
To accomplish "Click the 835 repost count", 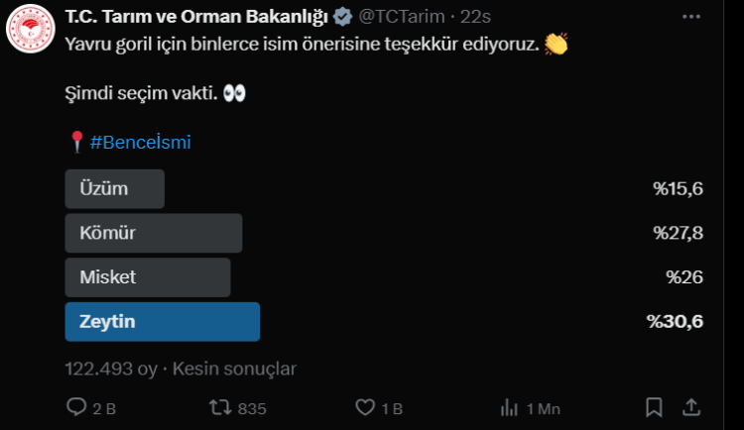I will (x=253, y=408).
